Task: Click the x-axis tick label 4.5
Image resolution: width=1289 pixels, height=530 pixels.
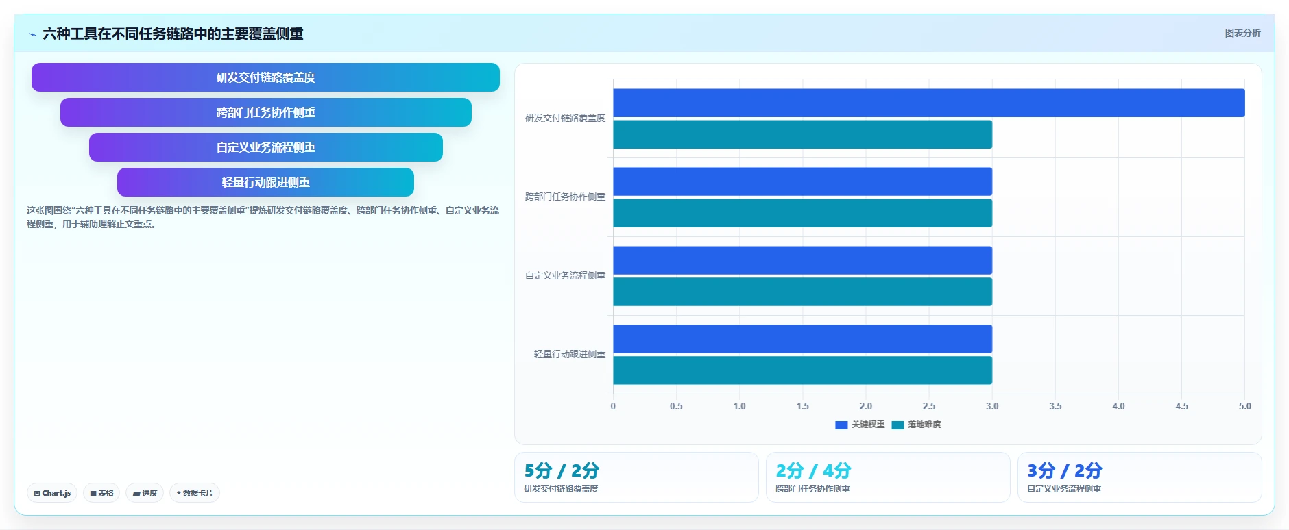Action: coord(1181,406)
